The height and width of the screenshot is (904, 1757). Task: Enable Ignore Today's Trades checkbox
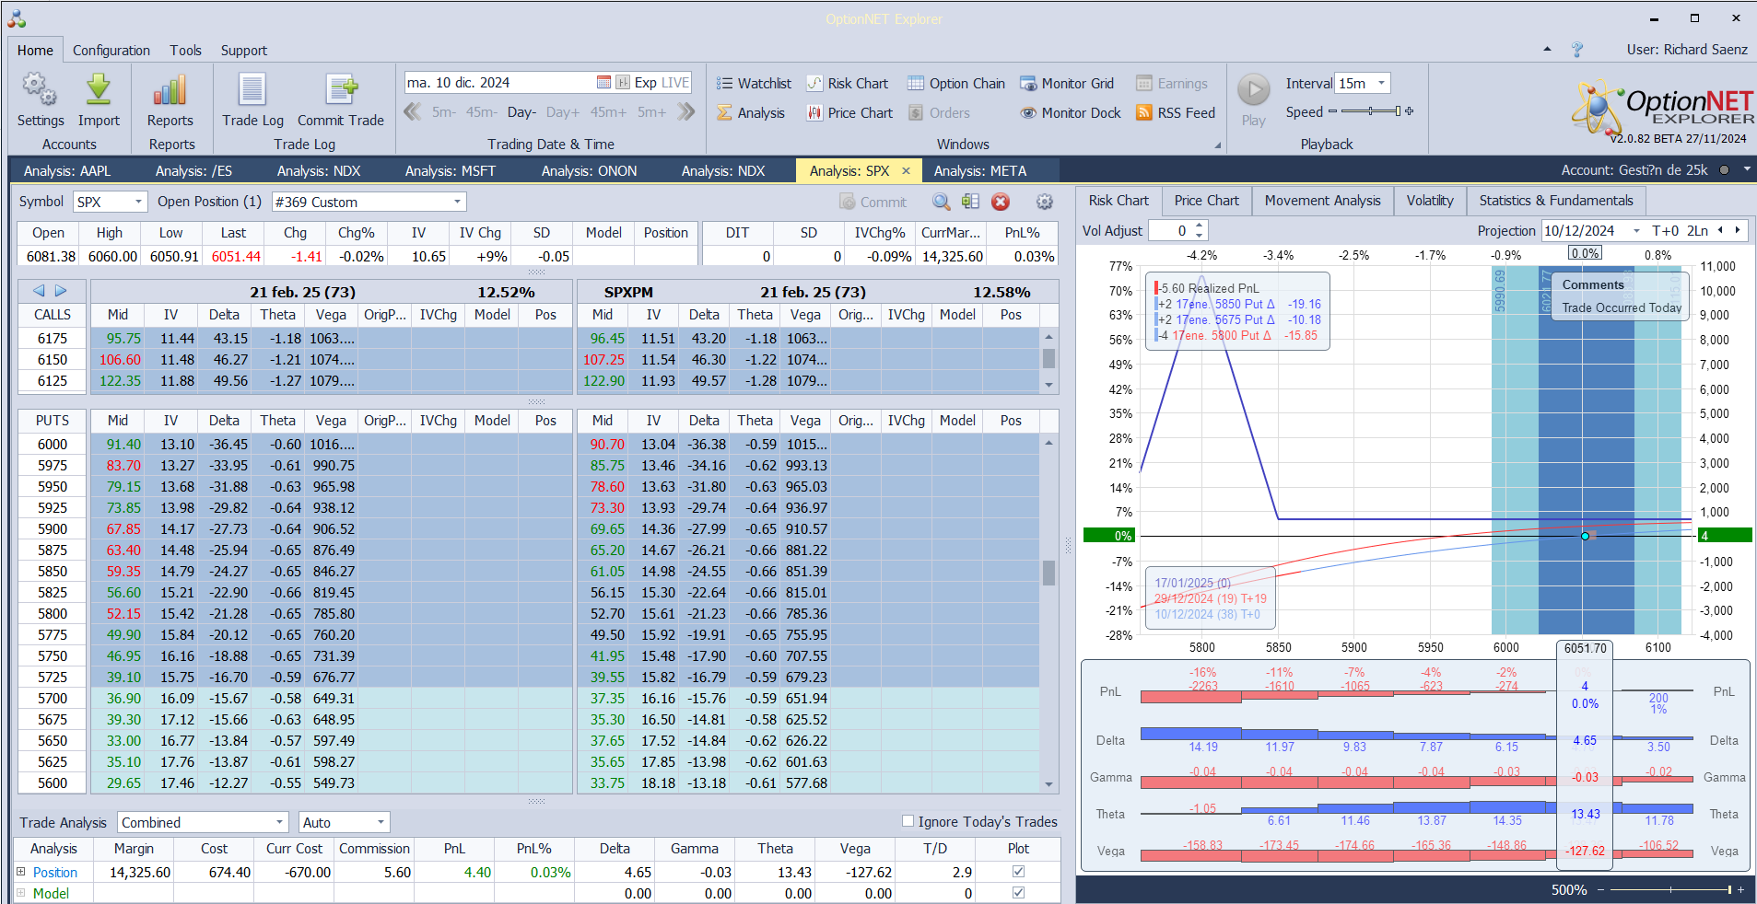(x=908, y=821)
